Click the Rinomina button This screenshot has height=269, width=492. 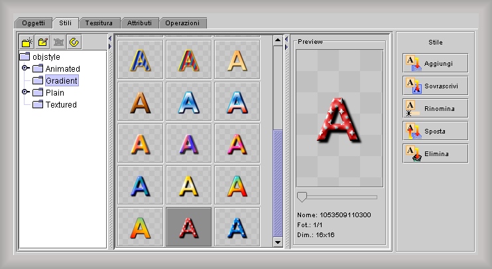coord(435,108)
